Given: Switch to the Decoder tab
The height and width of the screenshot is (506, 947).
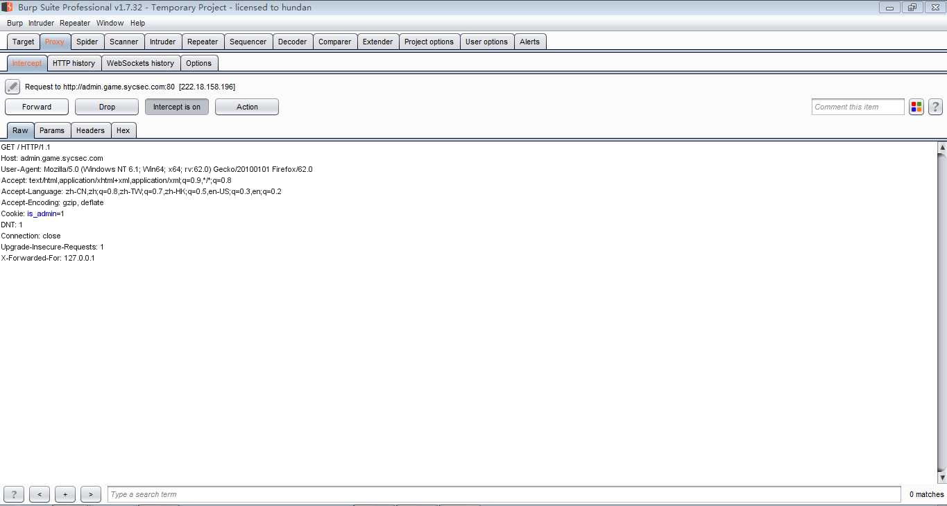Looking at the screenshot, I should [293, 42].
